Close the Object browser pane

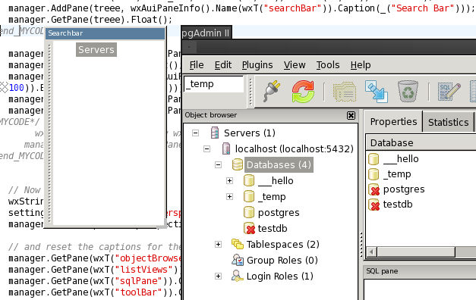(351, 115)
